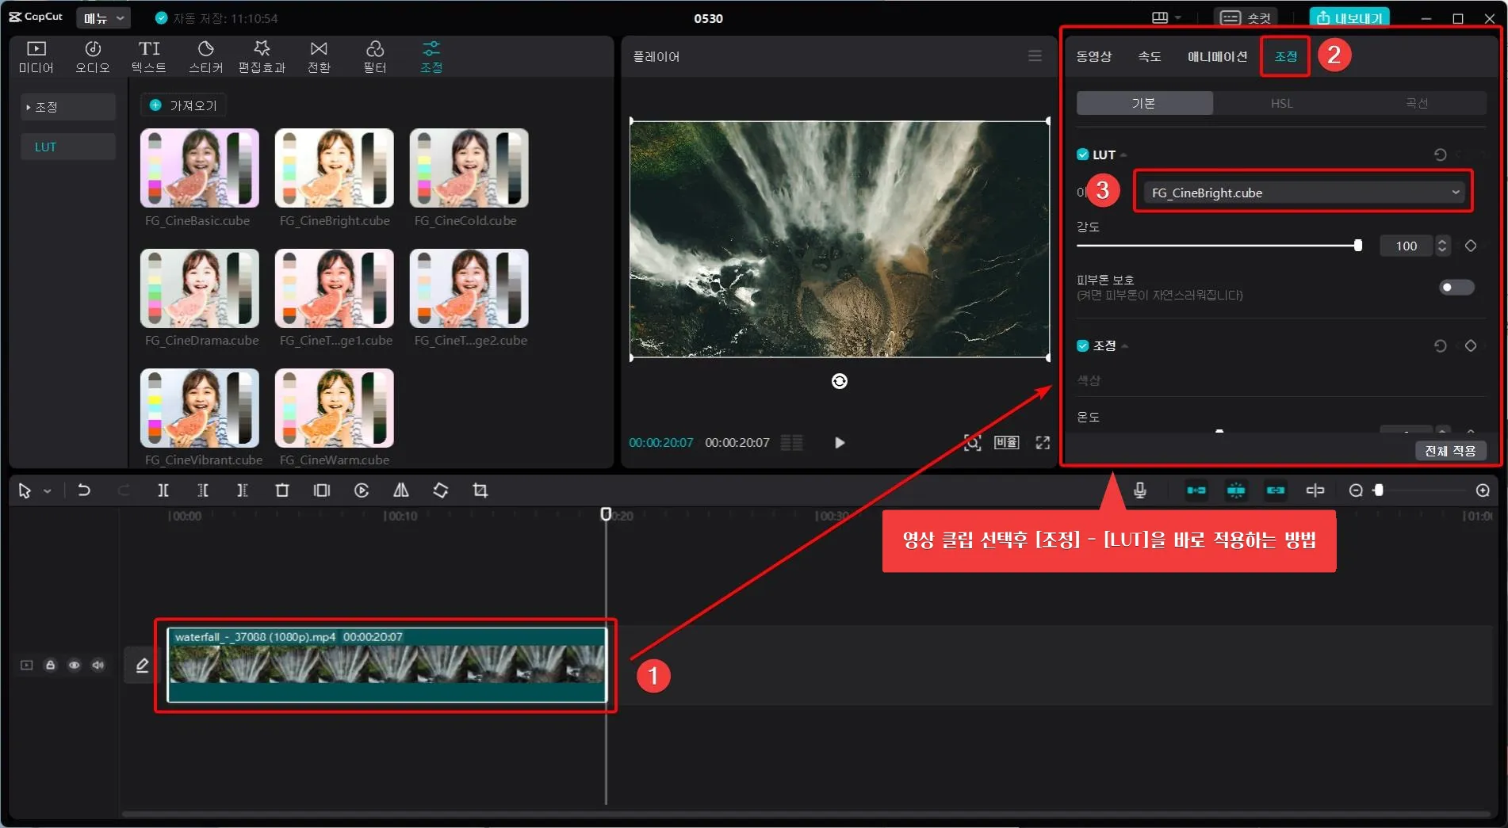This screenshot has width=1508, height=828.
Task: Click the 강도 intensity slider handle
Action: click(x=1358, y=246)
